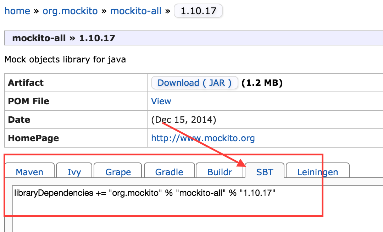View the POM file
The width and height of the screenshot is (383, 232).
[161, 101]
